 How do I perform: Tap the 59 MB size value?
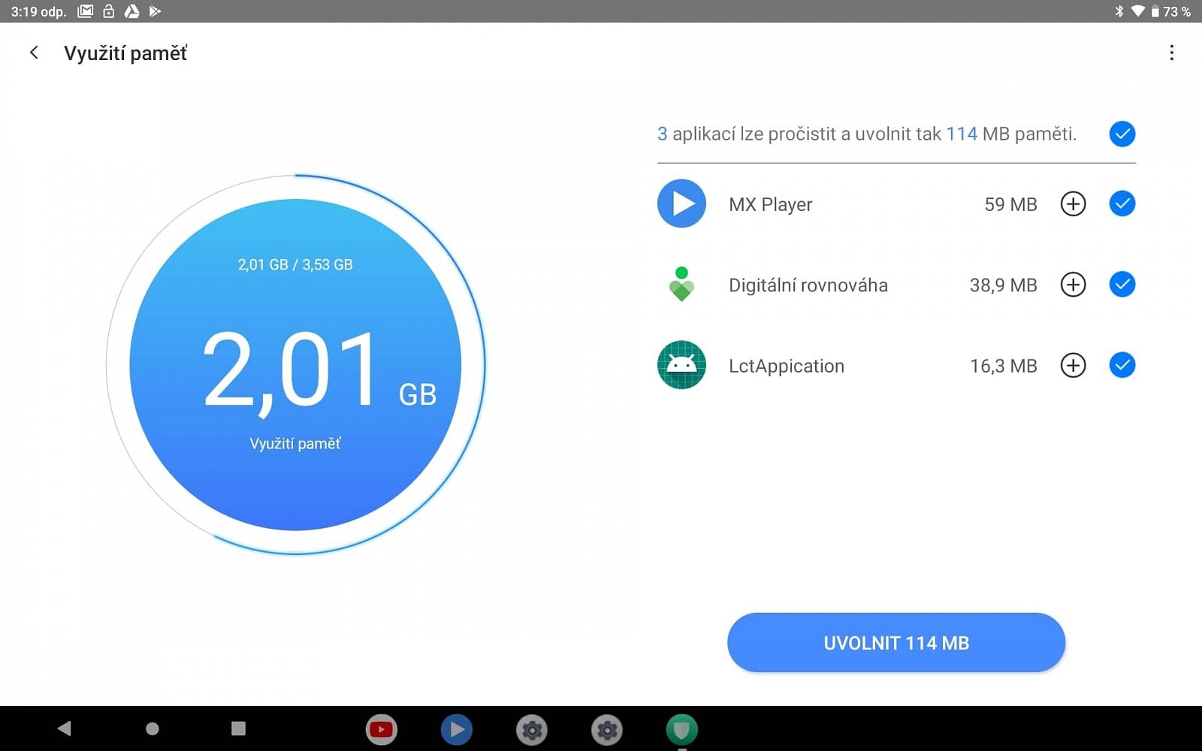point(1010,204)
